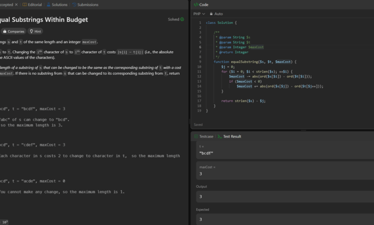Image resolution: width=374 pixels, height=225 pixels.
Task: Click code line 17 return statement
Action: tap(243, 101)
